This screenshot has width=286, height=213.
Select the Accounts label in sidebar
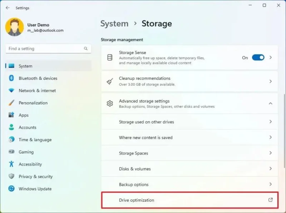click(28, 128)
